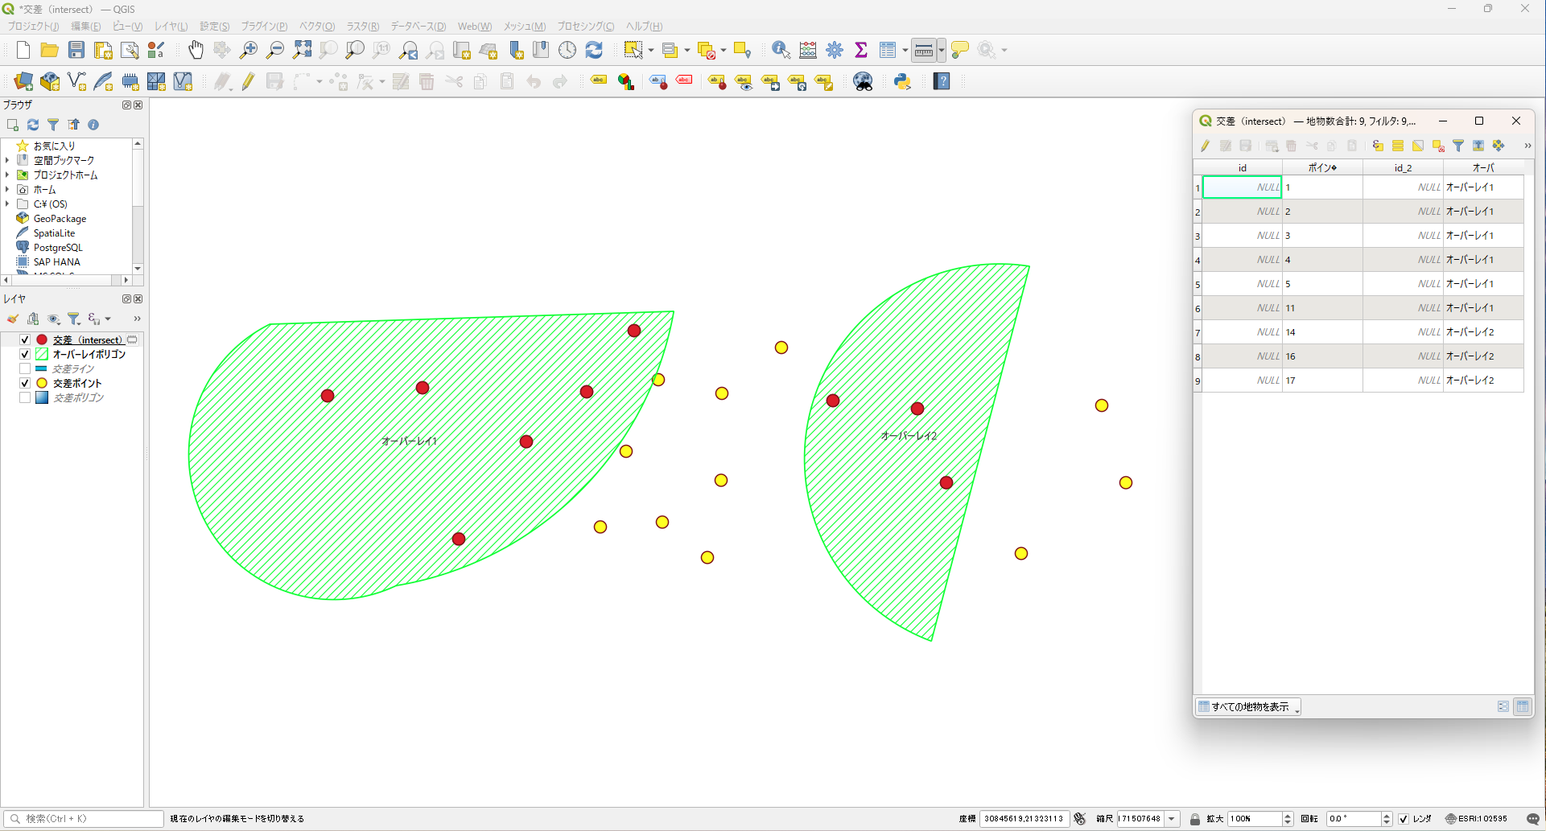This screenshot has height=831, width=1546.
Task: Click the Refresh map canvas icon
Action: coord(594,51)
